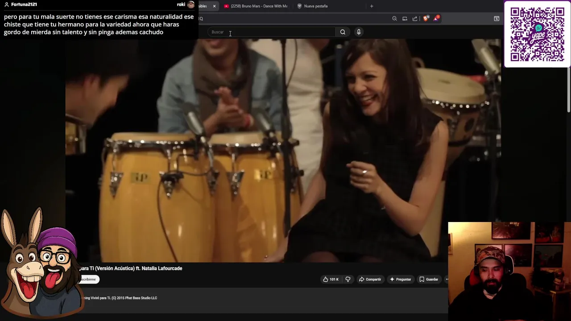Screen dimensions: 571x321
Task: Focus the YouTube Buscar search field
Action: pyautogui.click(x=271, y=32)
